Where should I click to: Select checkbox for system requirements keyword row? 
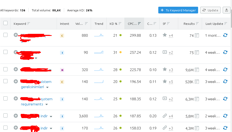coord(5,98)
